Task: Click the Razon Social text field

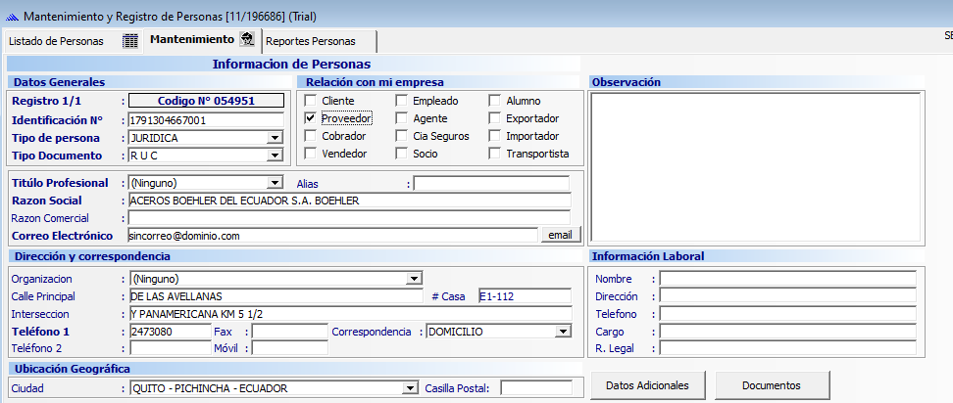Action: [x=349, y=201]
